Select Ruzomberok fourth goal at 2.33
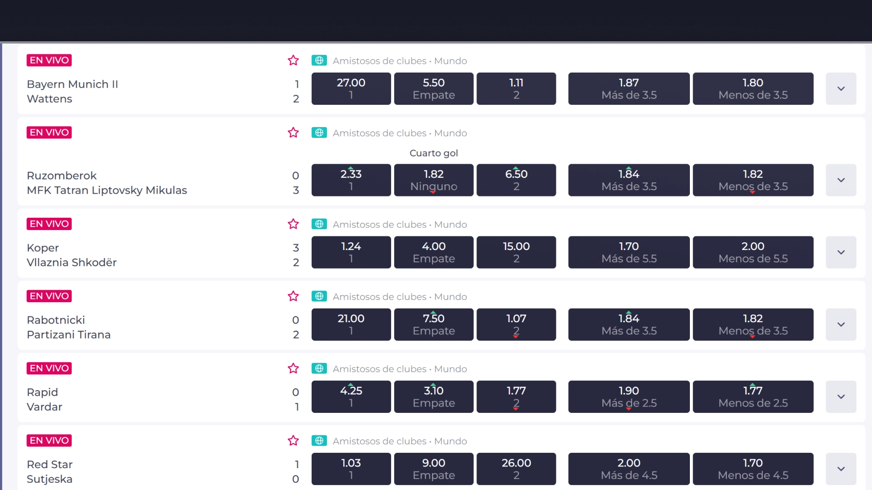The height and width of the screenshot is (490, 872). (351, 180)
